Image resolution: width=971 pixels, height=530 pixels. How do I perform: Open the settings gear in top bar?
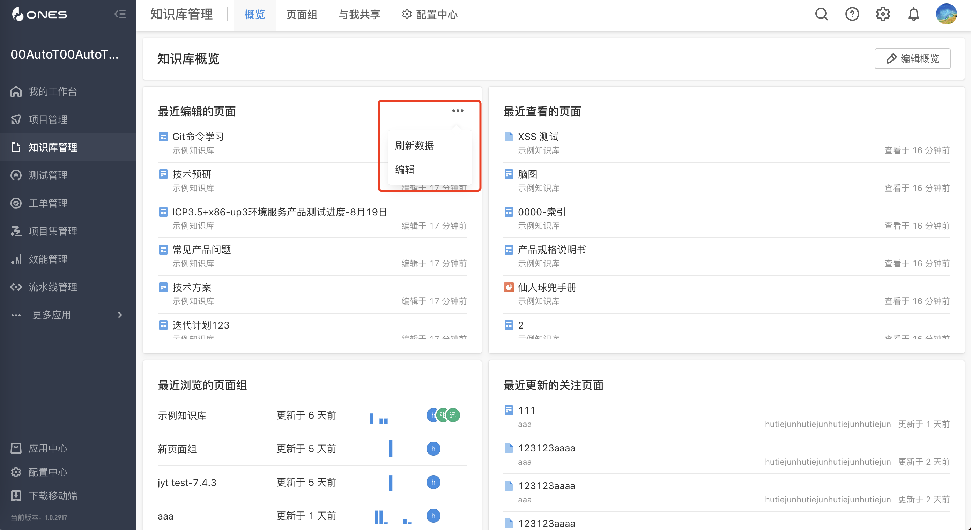pyautogui.click(x=883, y=14)
